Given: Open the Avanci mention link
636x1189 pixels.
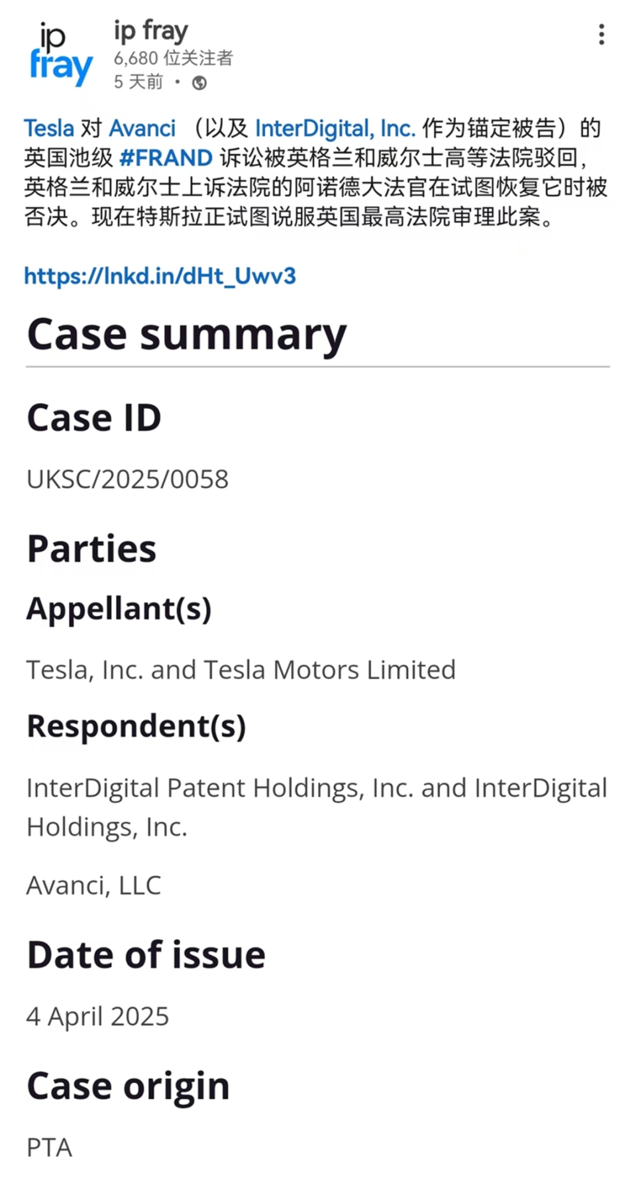Looking at the screenshot, I should click(142, 128).
